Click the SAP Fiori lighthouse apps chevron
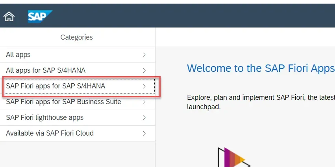Screen dimensions: 335x167 144,117
